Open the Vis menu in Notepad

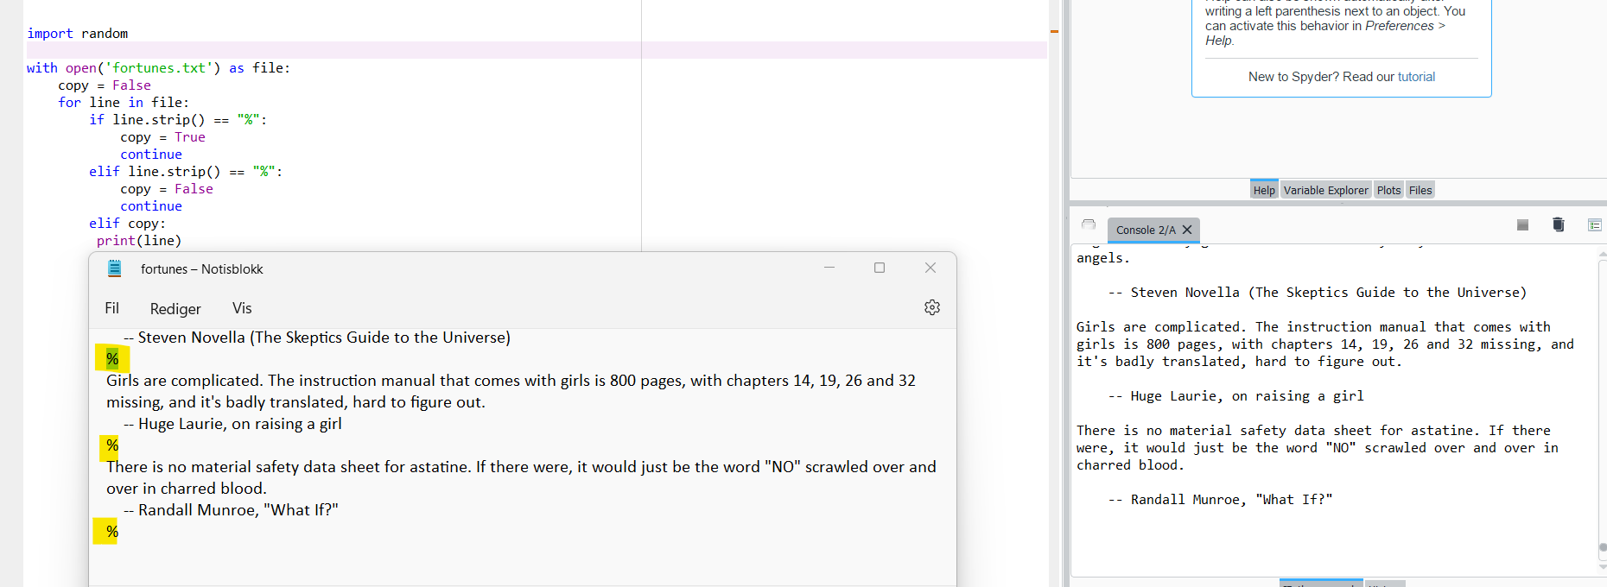tap(242, 308)
